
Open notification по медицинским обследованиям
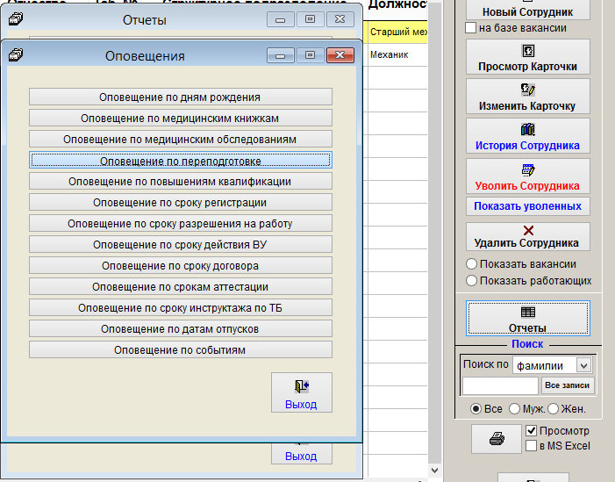pyautogui.click(x=181, y=140)
